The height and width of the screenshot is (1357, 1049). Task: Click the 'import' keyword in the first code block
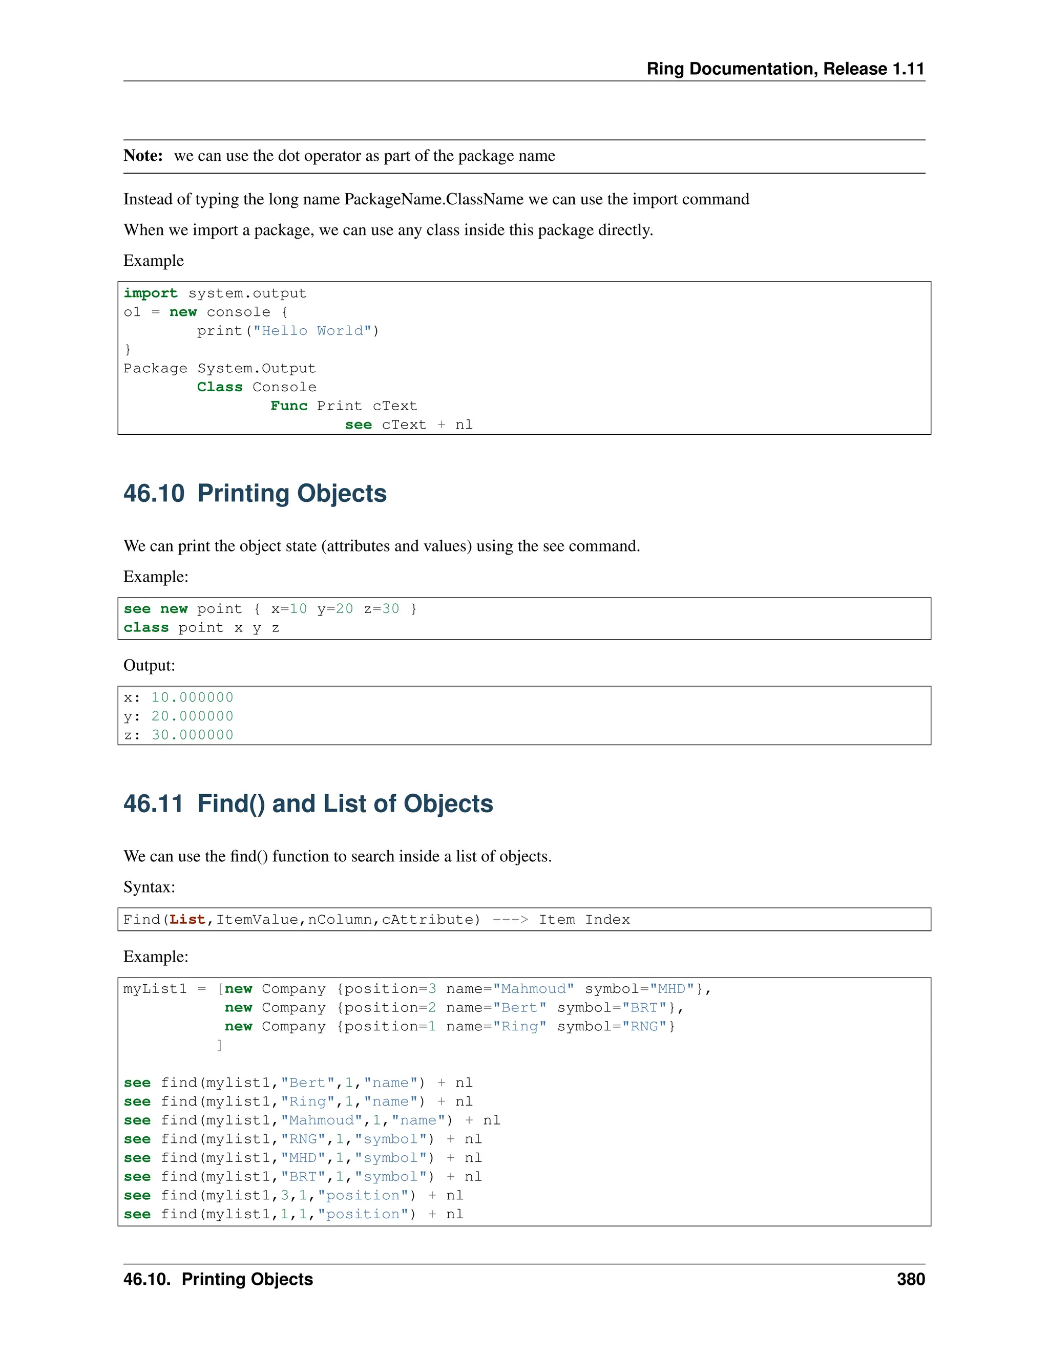[151, 293]
